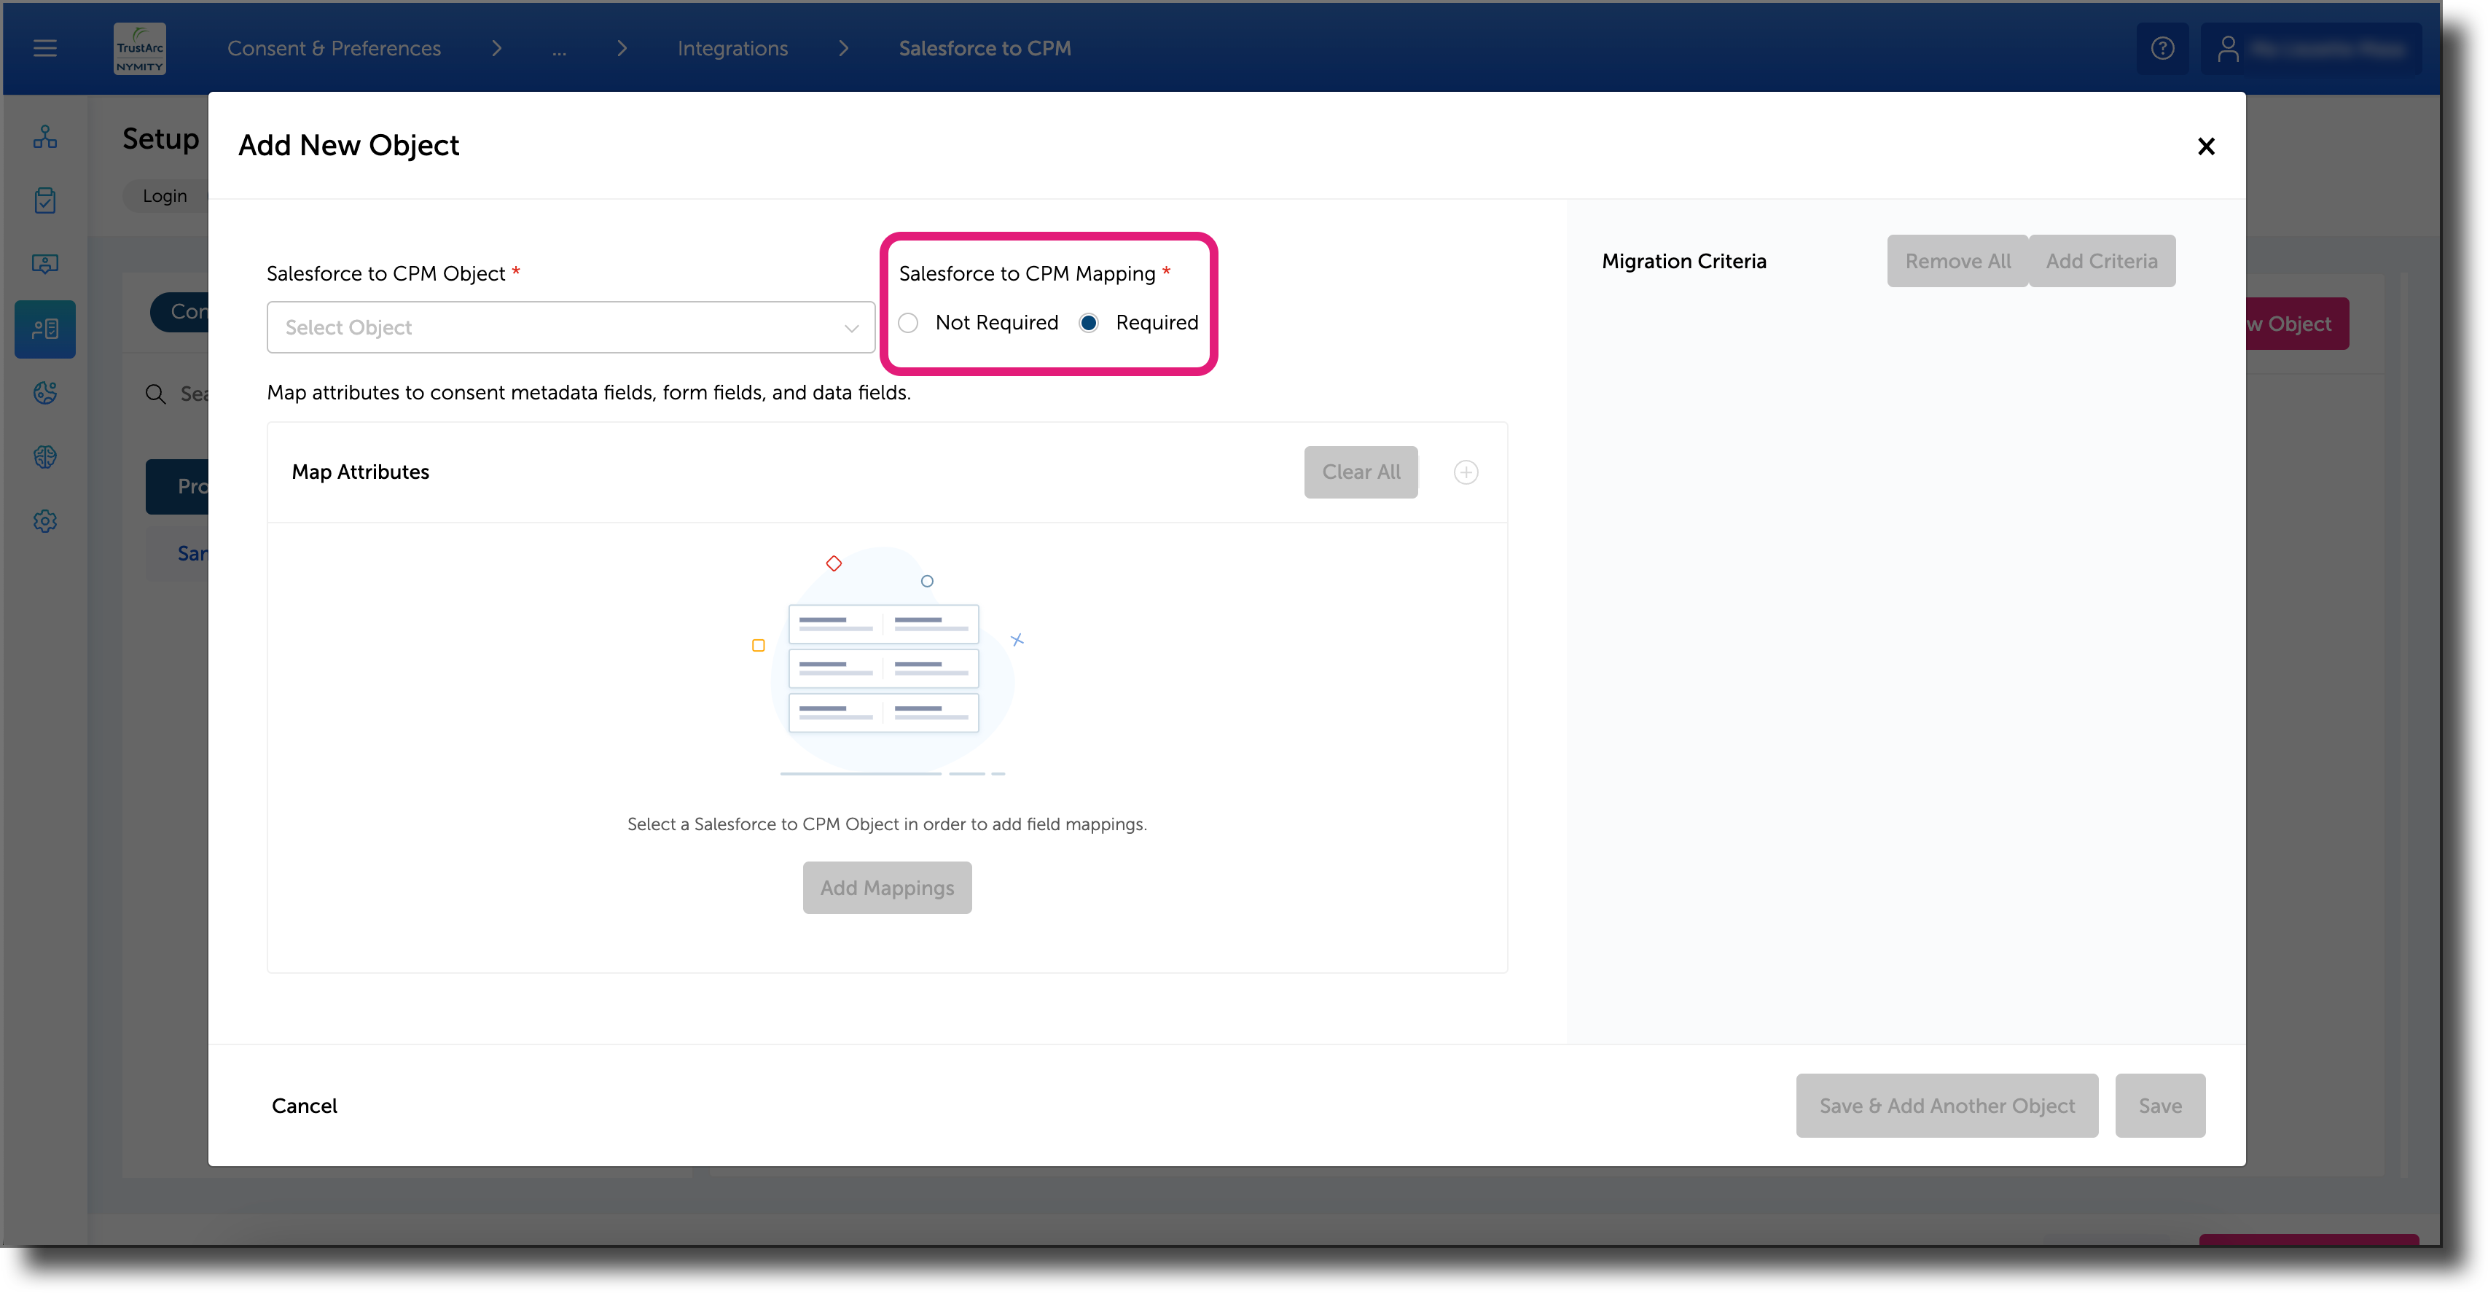The height and width of the screenshot is (1293, 2488).
Task: Open the hamburger navigation menu
Action: point(44,48)
